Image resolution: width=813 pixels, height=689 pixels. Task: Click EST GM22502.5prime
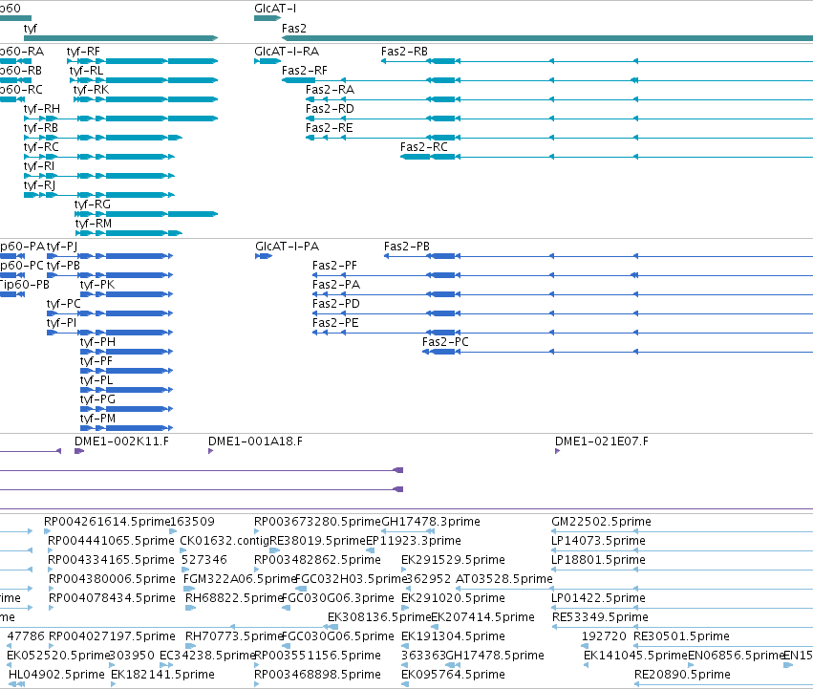tap(682, 531)
